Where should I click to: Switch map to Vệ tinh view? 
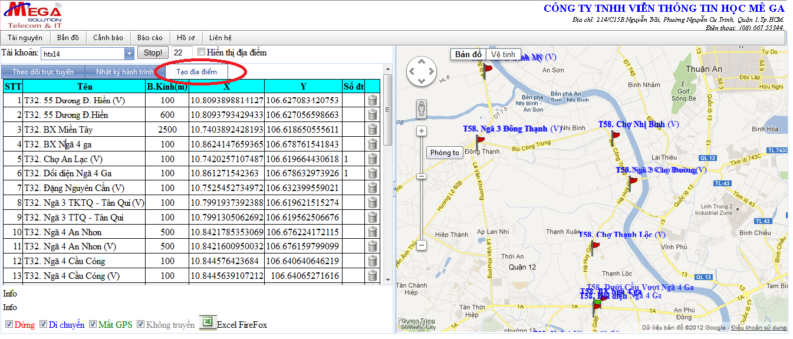[x=504, y=54]
